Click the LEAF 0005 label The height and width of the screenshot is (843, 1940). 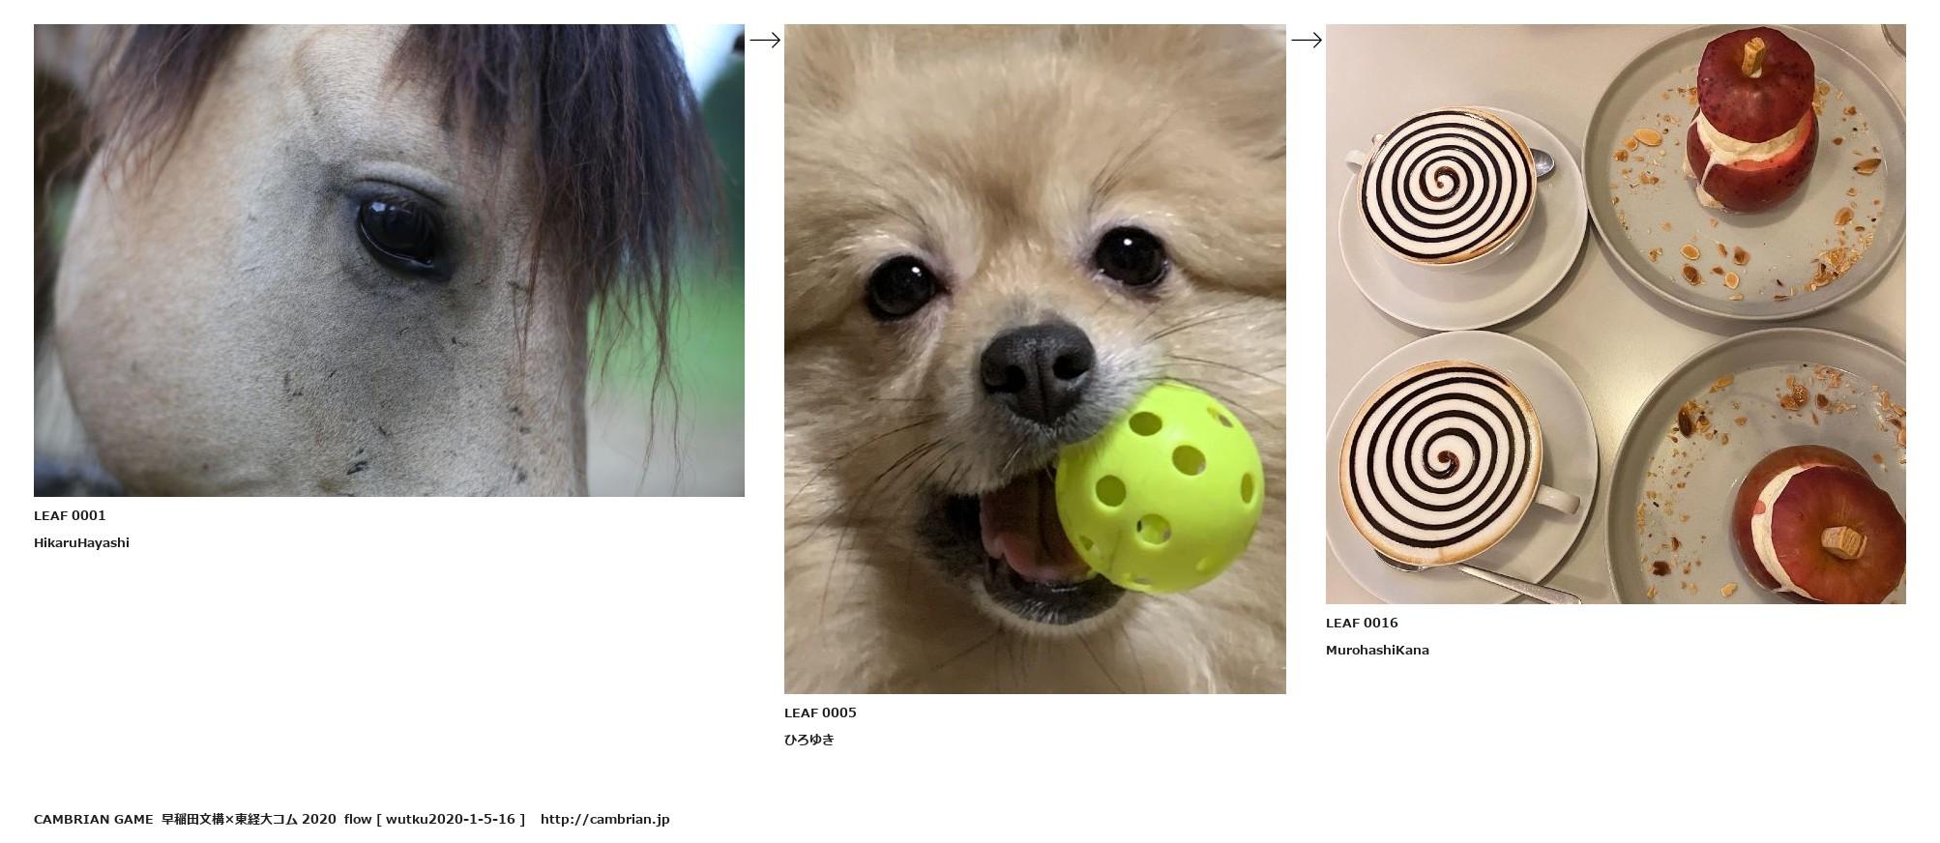pyautogui.click(x=820, y=712)
